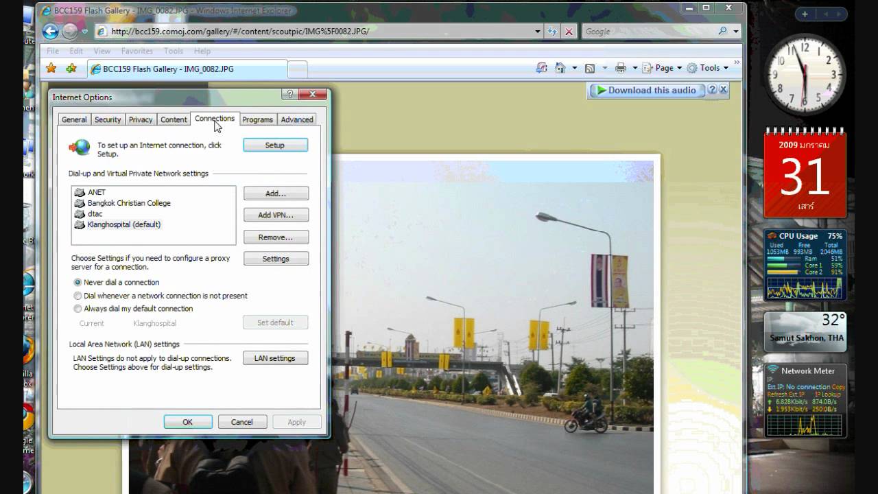Switch to the Programs tab

click(x=258, y=119)
